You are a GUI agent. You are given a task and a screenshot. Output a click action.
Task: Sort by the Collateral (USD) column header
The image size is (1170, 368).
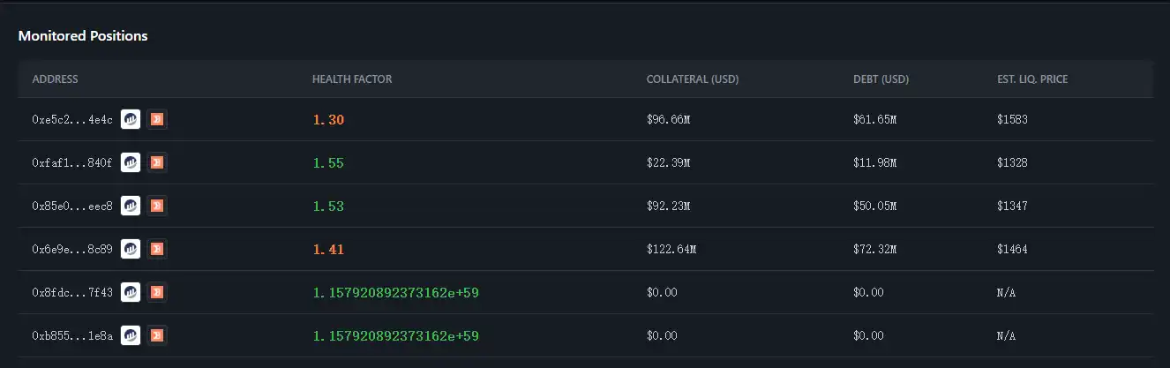(x=693, y=79)
